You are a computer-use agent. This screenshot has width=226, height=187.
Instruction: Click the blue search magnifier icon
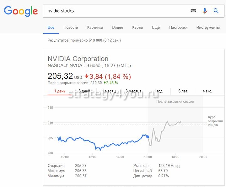point(216,11)
